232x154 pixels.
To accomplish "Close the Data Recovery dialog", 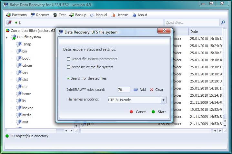I will tap(164, 31).
